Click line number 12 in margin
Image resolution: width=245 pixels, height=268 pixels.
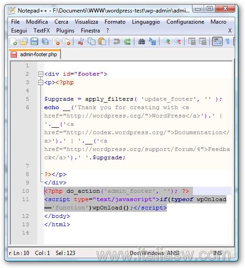pyautogui.click(x=26, y=216)
